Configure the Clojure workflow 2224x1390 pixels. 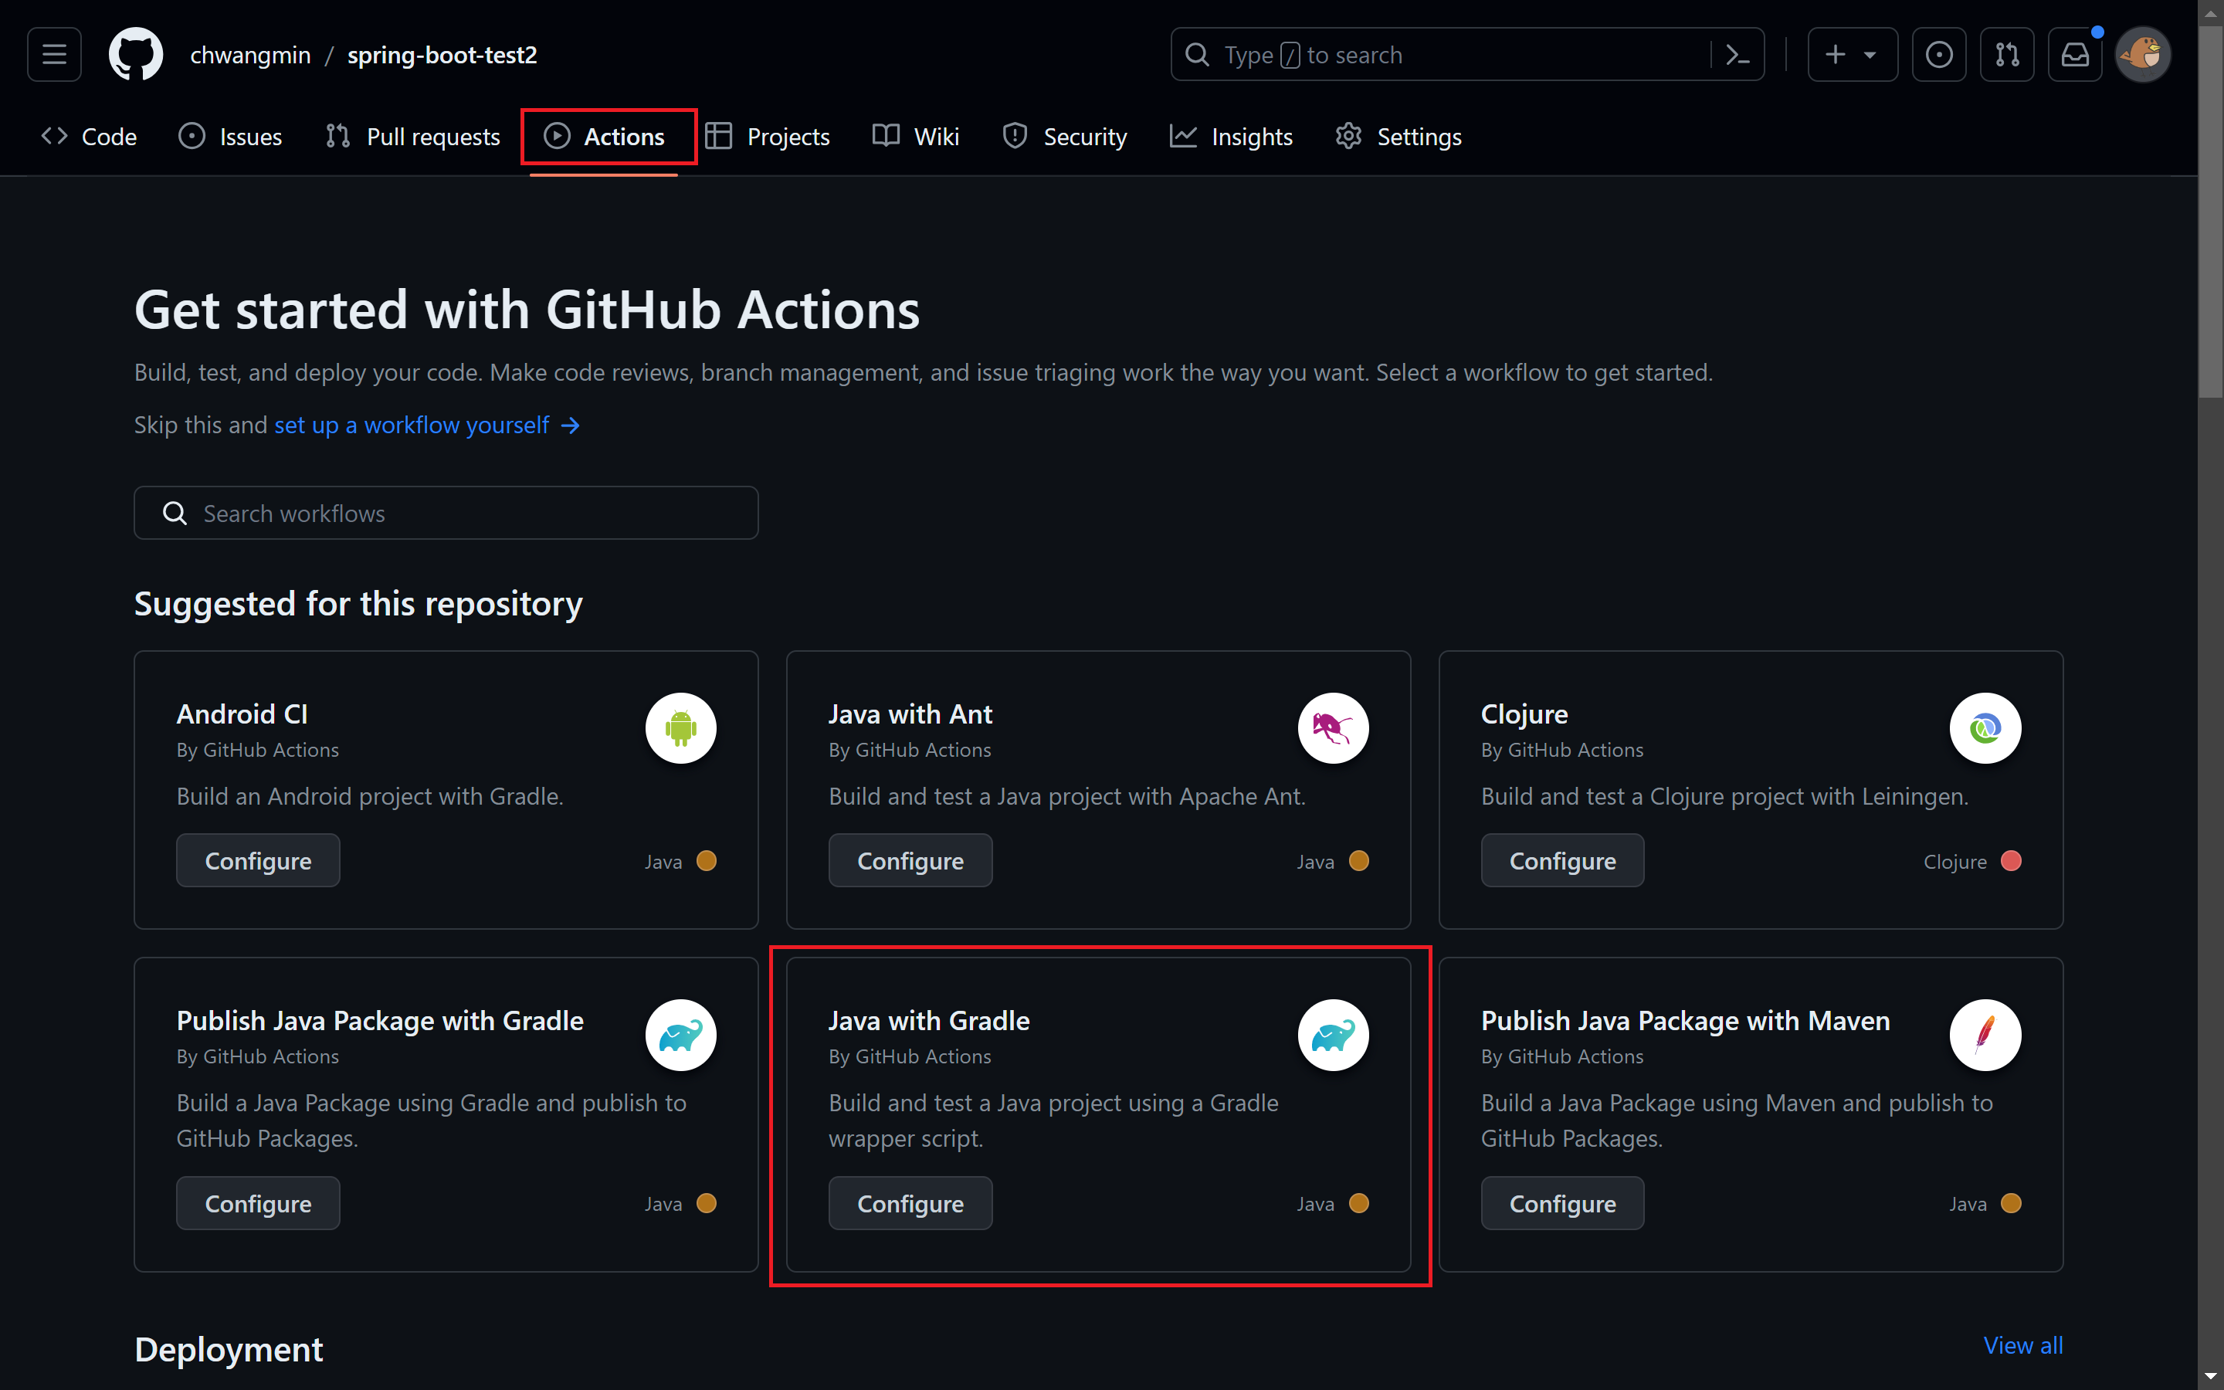[x=1562, y=860]
